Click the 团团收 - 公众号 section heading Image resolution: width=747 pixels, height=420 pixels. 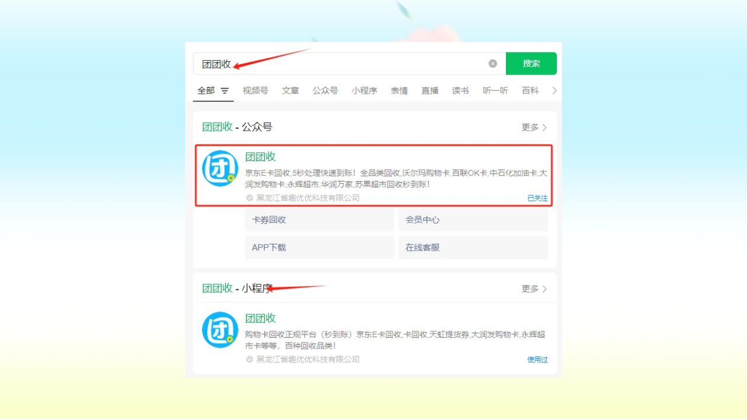237,127
